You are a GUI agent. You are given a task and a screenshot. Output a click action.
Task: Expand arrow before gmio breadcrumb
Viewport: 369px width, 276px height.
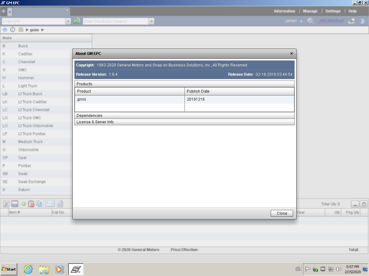(27, 30)
